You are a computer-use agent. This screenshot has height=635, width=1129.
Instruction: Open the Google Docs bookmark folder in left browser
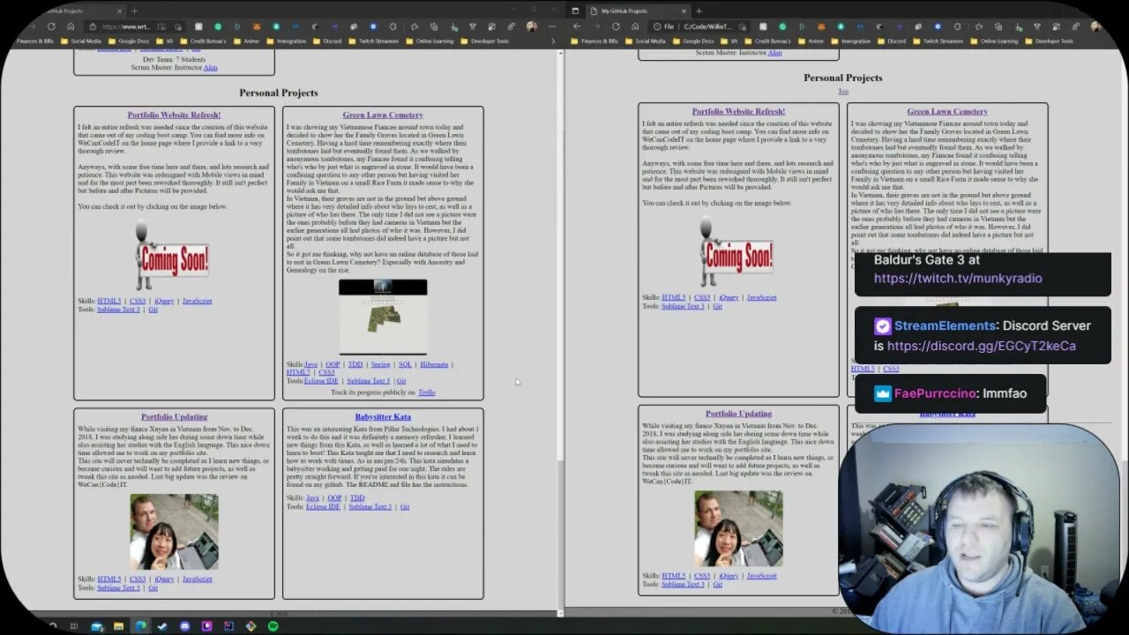[128, 41]
